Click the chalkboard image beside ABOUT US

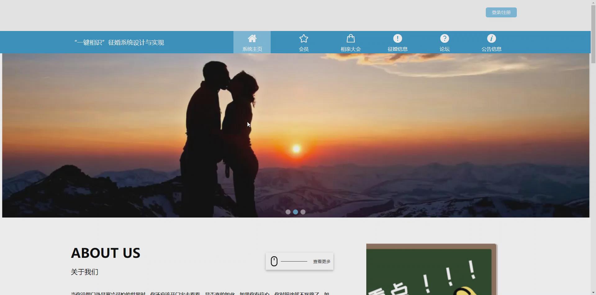point(431,269)
